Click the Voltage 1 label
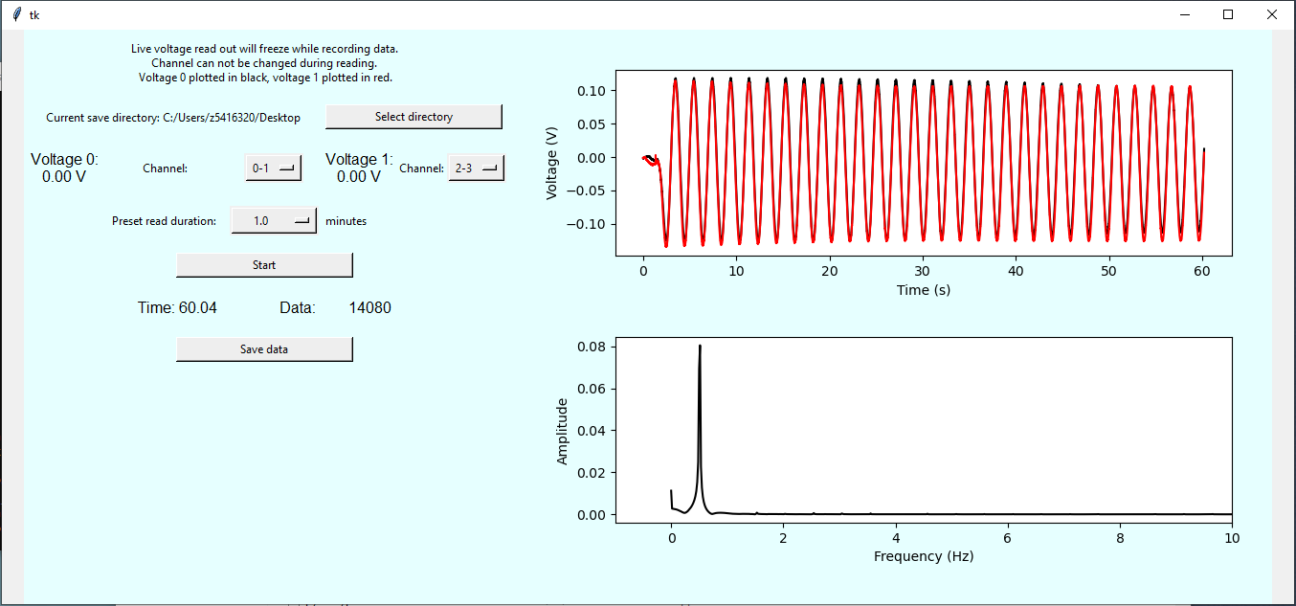The width and height of the screenshot is (1296, 606). pos(359,159)
